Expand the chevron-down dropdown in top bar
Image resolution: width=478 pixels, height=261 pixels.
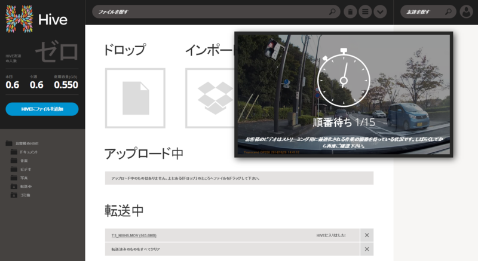pos(380,12)
